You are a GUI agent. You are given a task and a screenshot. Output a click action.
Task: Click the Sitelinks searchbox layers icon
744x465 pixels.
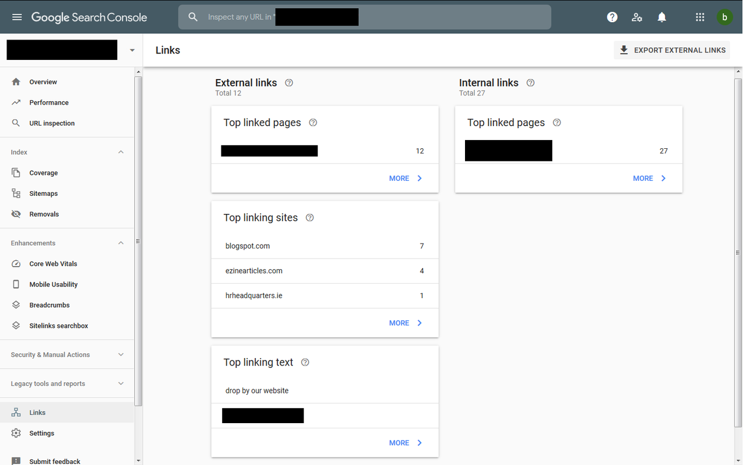(x=16, y=325)
